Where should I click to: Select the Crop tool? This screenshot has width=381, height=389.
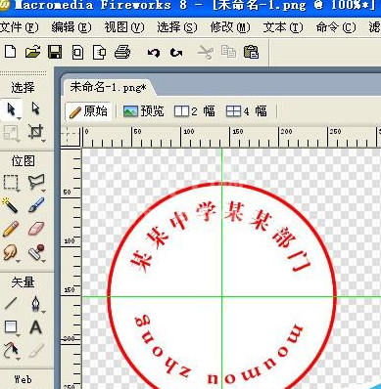(35, 132)
